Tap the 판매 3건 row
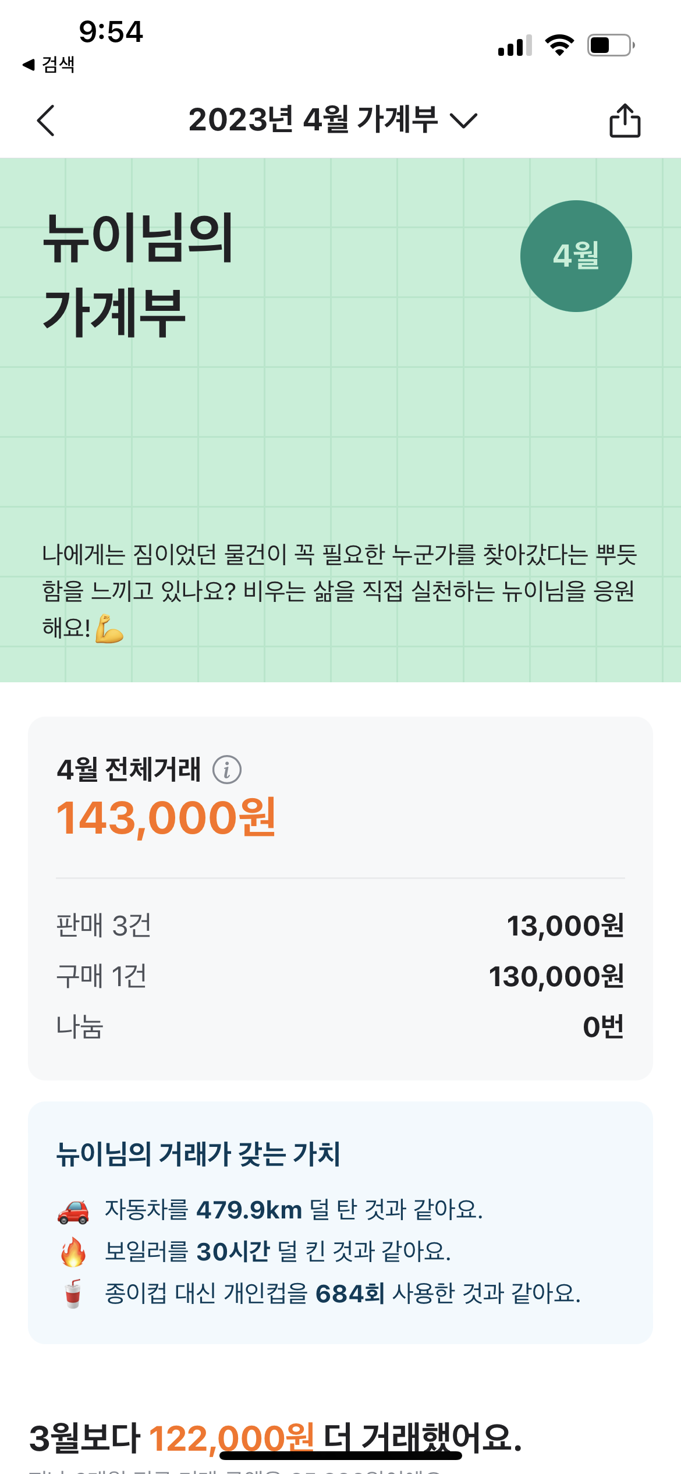 coord(340,926)
